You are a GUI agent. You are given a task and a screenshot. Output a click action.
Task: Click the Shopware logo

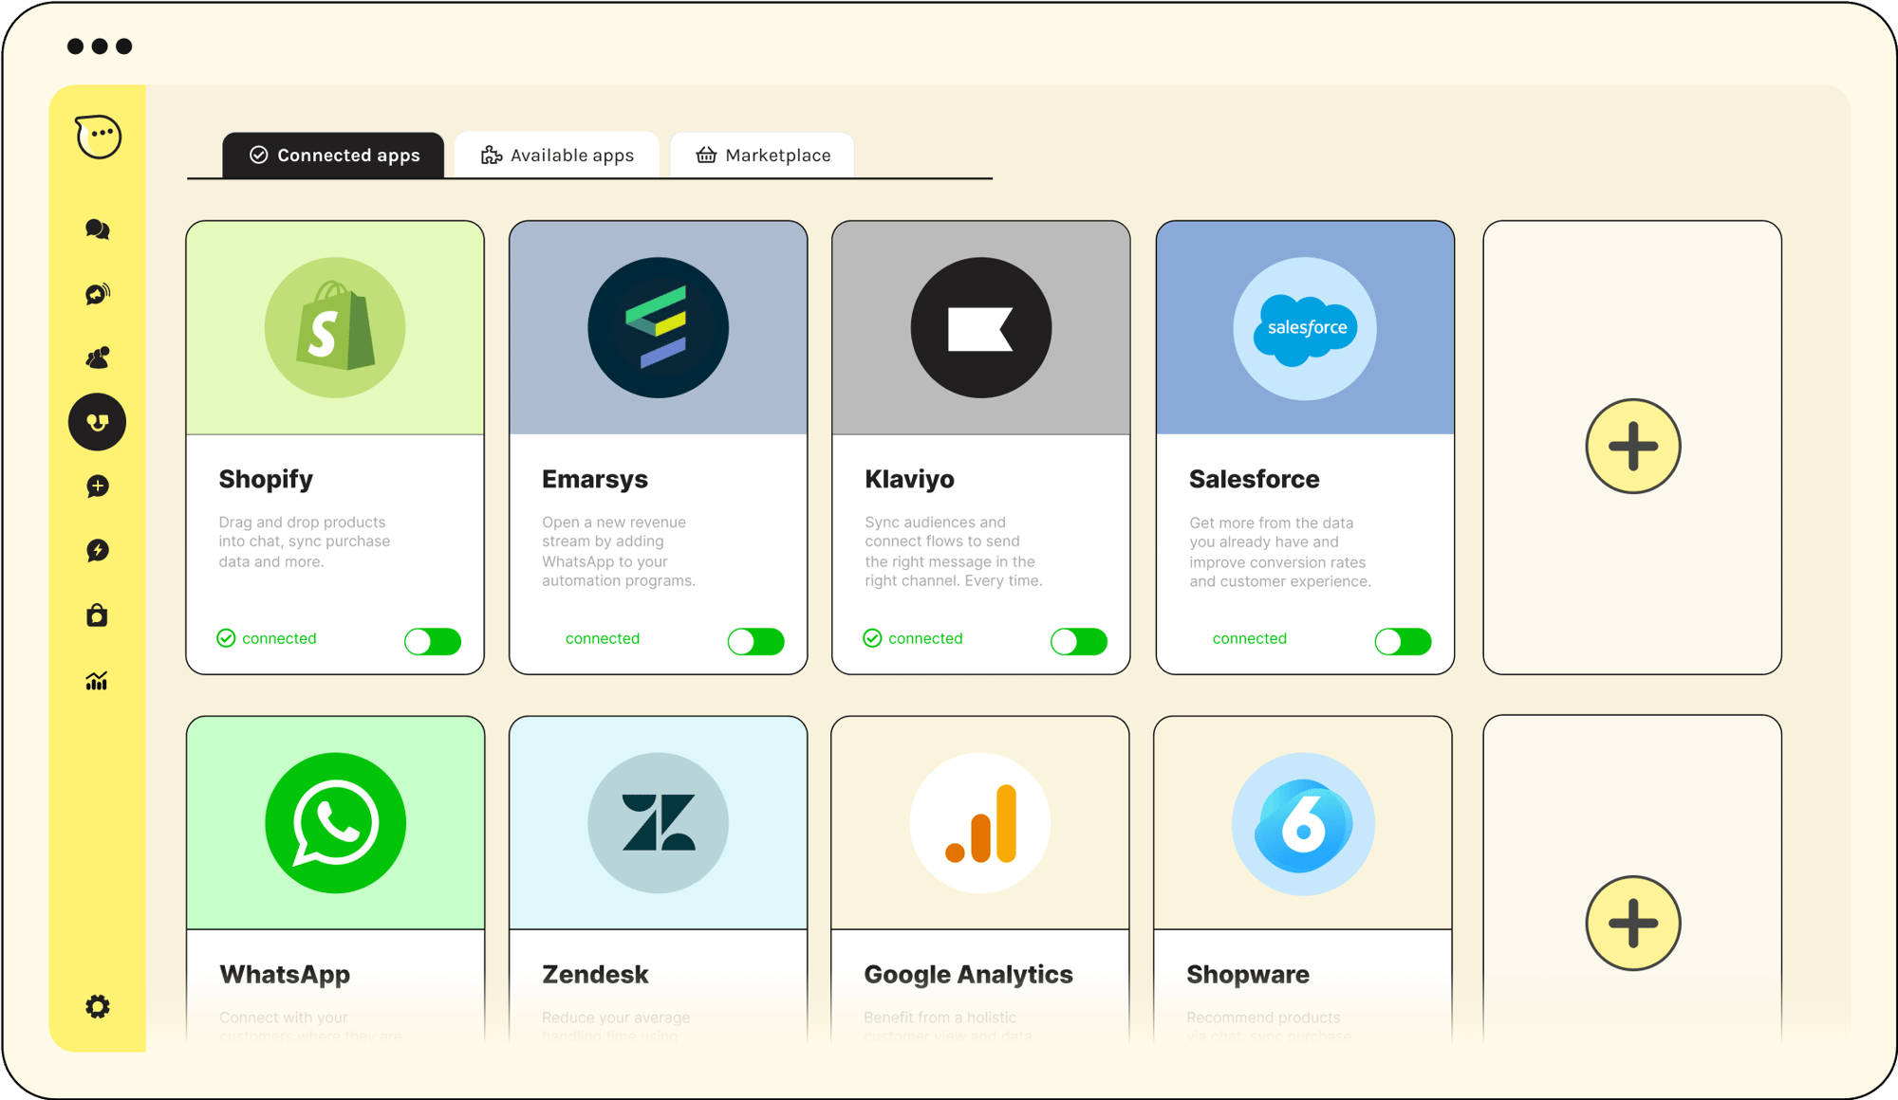(x=1303, y=823)
